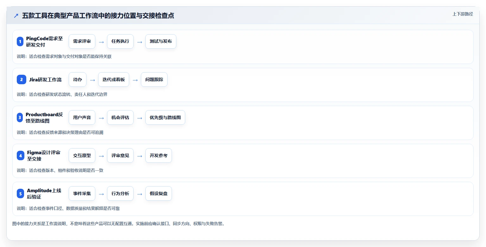Select the 迭代或看板 step chip

pos(114,79)
